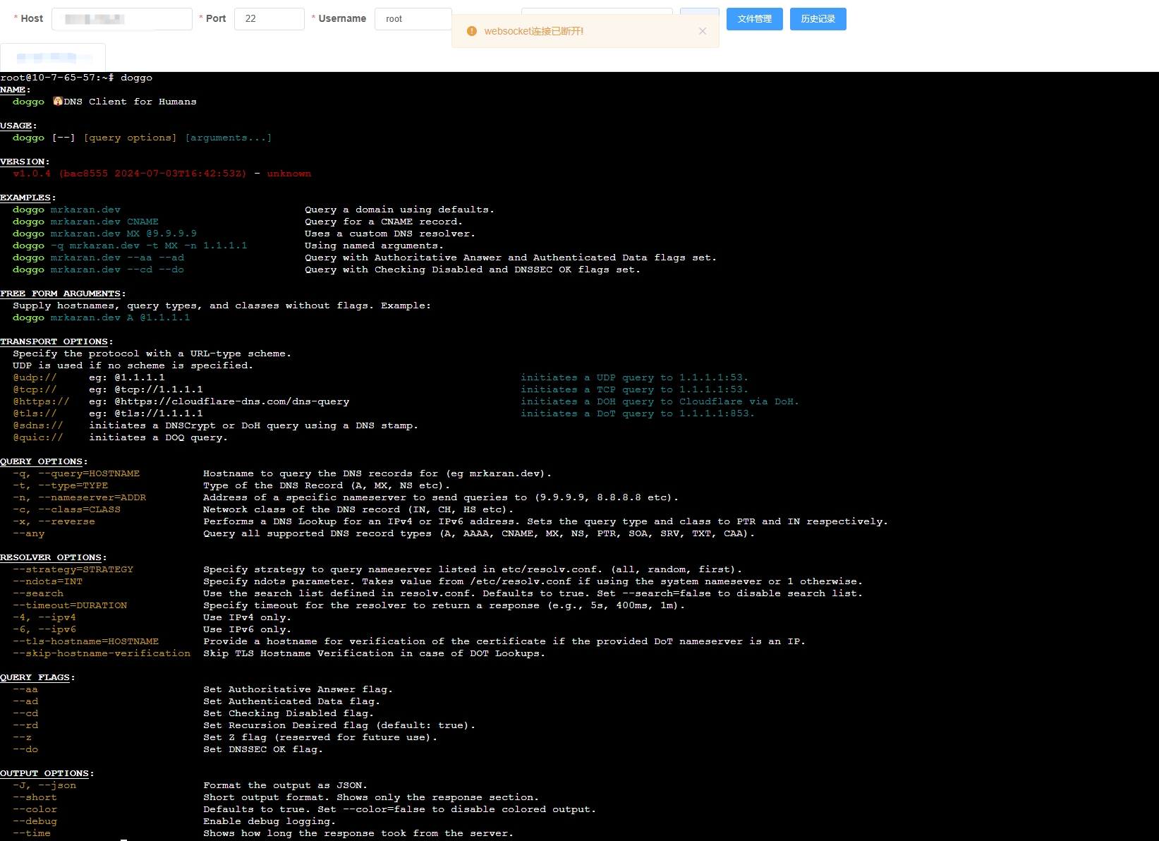Click the 'DNS Client for Humans' line

tap(130, 102)
